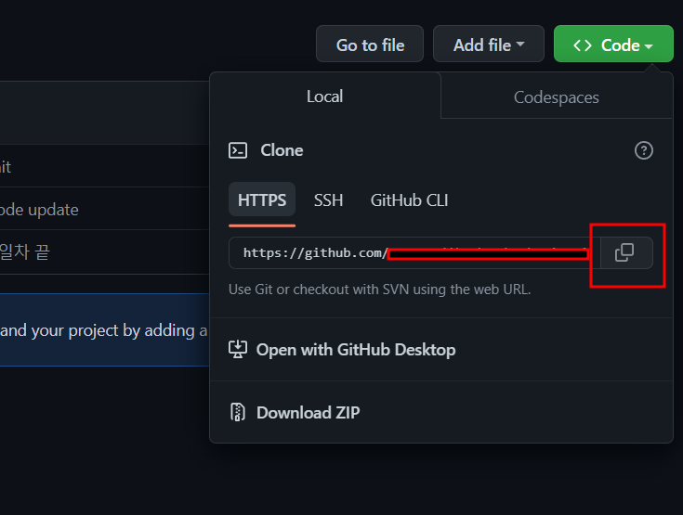Click the Go to file button
This screenshot has width=683, height=515.
point(370,44)
